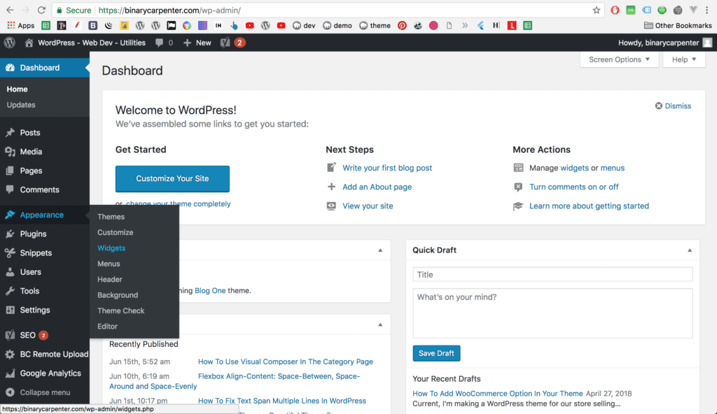The image size is (717, 414).
Task: Open the Blog One theme link
Action: click(210, 291)
